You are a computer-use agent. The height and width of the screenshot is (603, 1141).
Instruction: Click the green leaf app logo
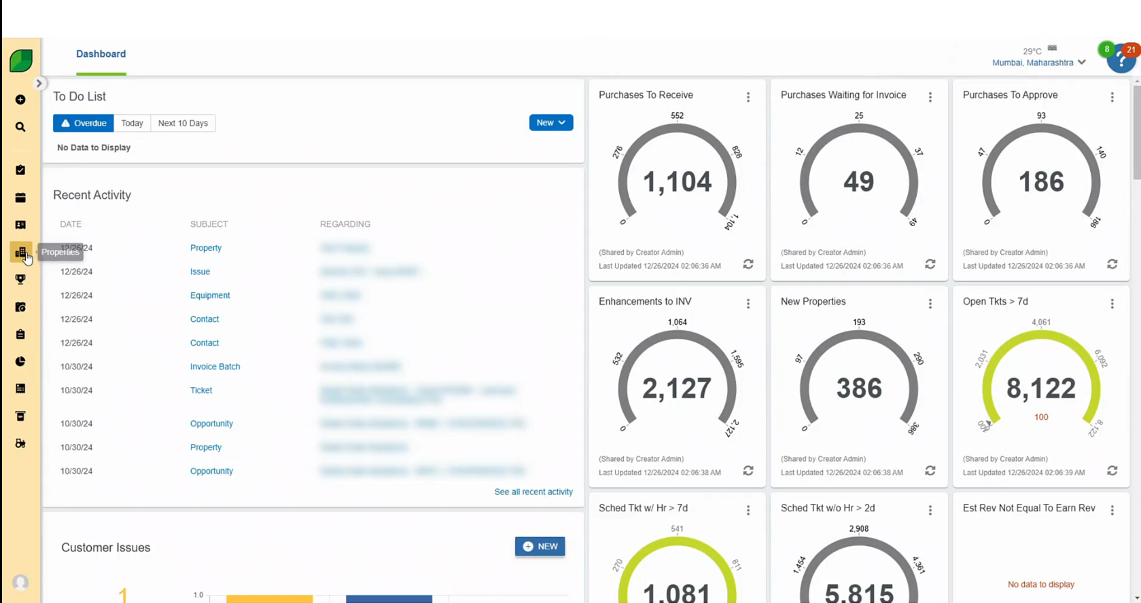pos(21,60)
